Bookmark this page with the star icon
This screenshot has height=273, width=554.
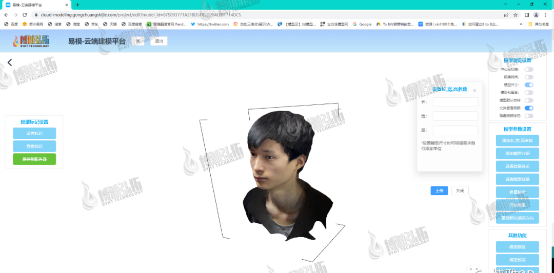tap(516, 15)
